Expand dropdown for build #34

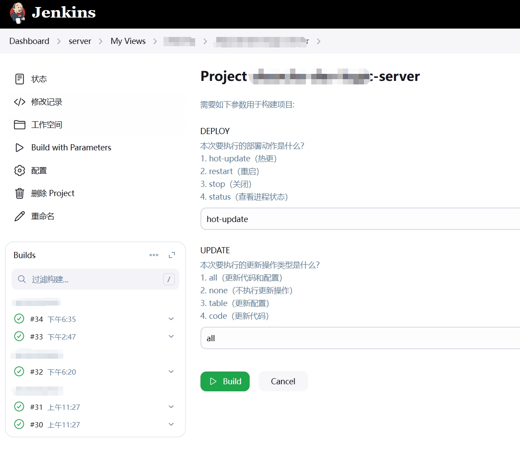pyautogui.click(x=171, y=319)
